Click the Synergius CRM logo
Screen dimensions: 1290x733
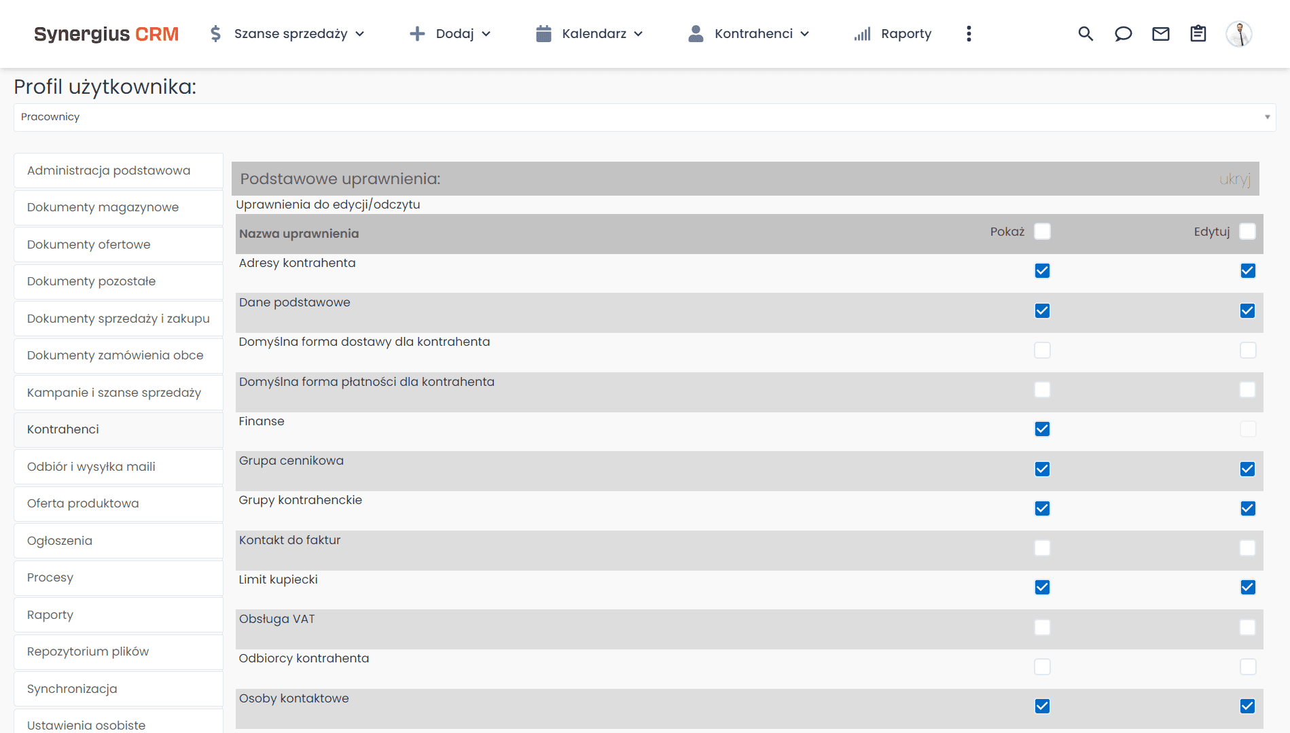point(107,33)
